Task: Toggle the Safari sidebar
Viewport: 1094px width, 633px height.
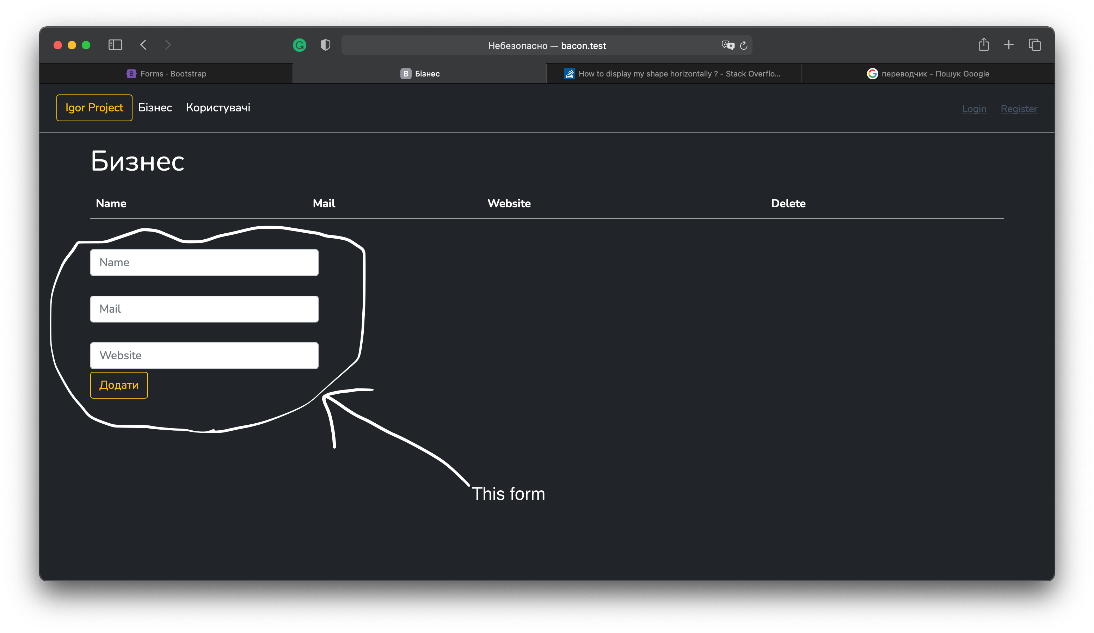Action: click(115, 45)
